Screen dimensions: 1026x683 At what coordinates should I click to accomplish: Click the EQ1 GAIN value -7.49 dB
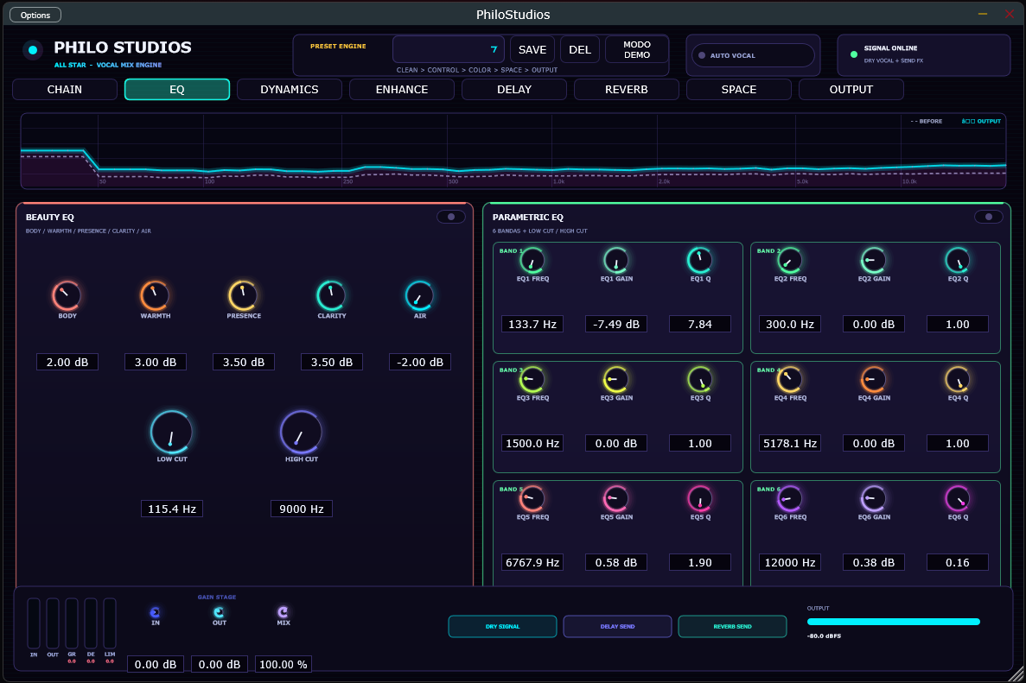[x=615, y=324]
